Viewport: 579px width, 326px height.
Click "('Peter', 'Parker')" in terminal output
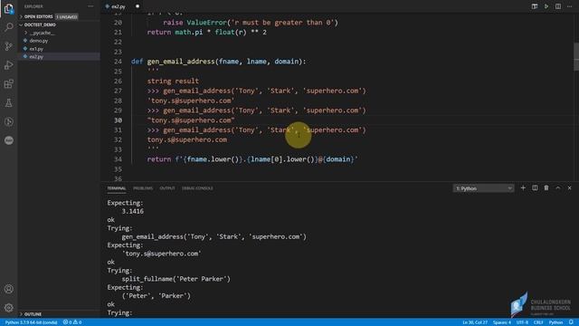click(157, 296)
